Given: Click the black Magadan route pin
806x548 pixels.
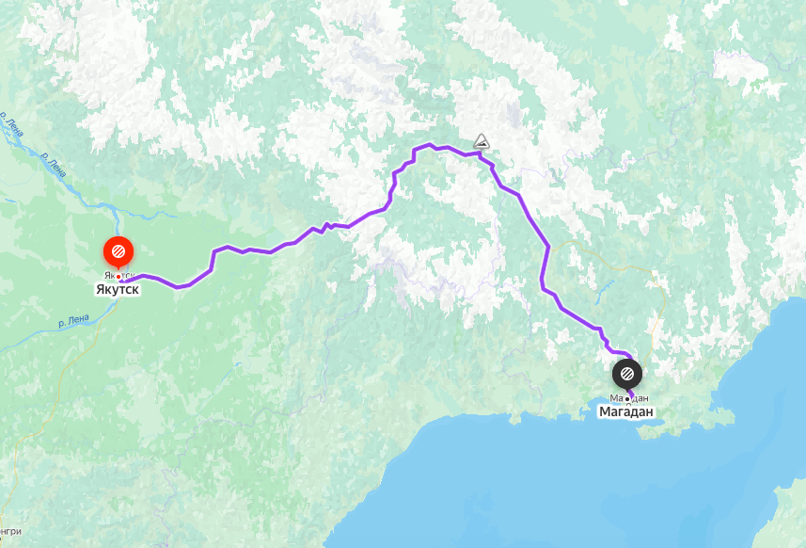Looking at the screenshot, I should [626, 374].
